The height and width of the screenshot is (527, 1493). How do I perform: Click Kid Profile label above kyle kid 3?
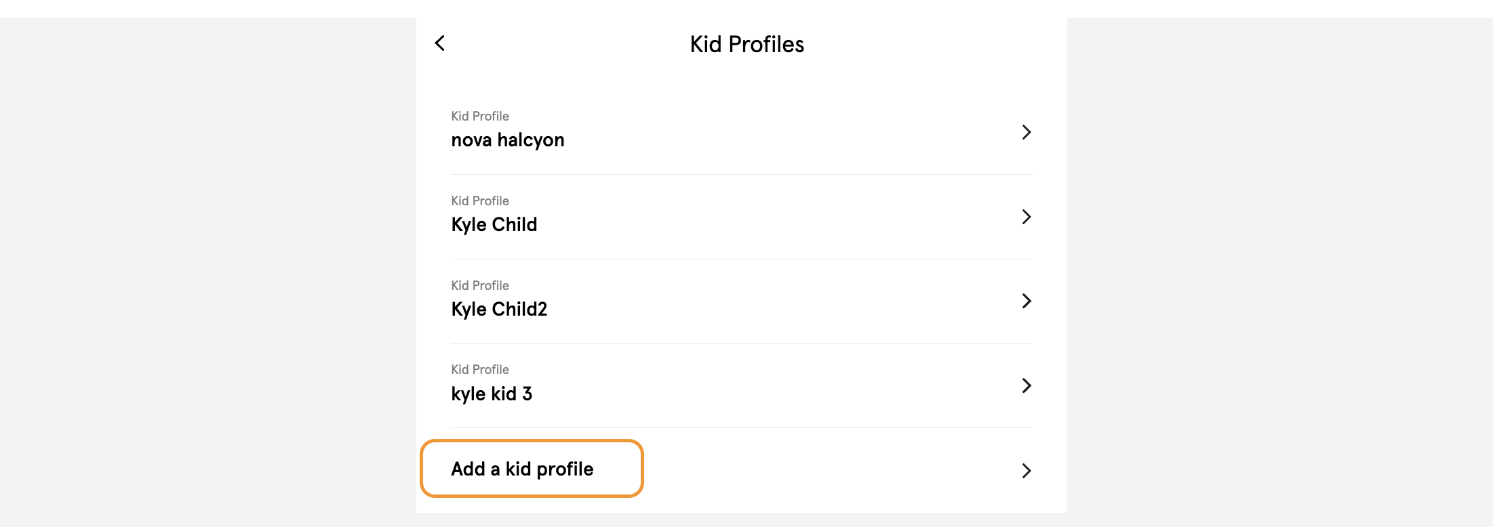coord(480,370)
